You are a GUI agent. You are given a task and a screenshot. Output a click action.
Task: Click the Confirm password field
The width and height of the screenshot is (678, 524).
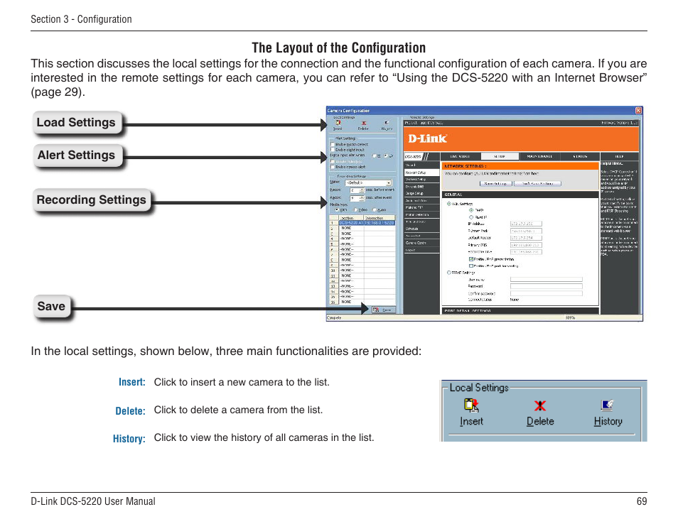pyautogui.click(x=546, y=293)
